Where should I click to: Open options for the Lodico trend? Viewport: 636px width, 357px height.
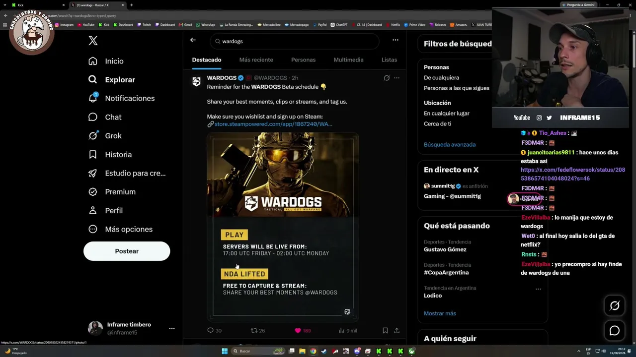(x=538, y=289)
